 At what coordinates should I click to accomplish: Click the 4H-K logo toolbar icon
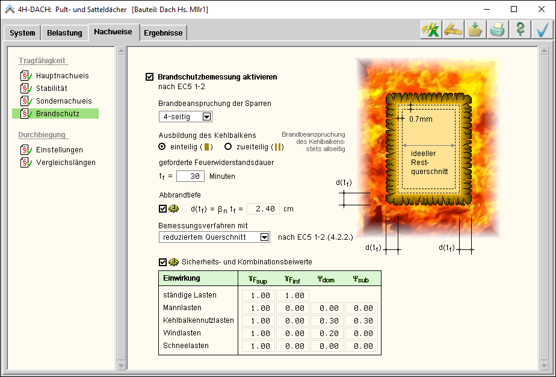[431, 30]
